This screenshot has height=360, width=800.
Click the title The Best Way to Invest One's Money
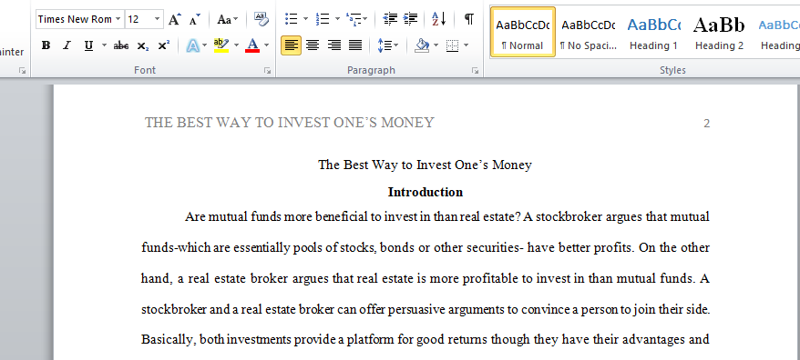pyautogui.click(x=425, y=165)
